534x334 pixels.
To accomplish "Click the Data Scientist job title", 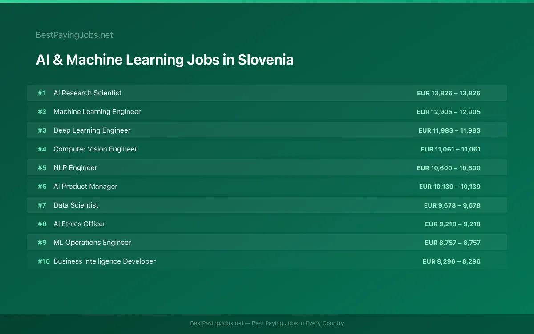I will [76, 205].
